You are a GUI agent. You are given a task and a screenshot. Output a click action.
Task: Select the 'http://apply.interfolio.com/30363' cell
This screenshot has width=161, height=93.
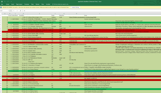pyautogui.click(x=100, y=67)
